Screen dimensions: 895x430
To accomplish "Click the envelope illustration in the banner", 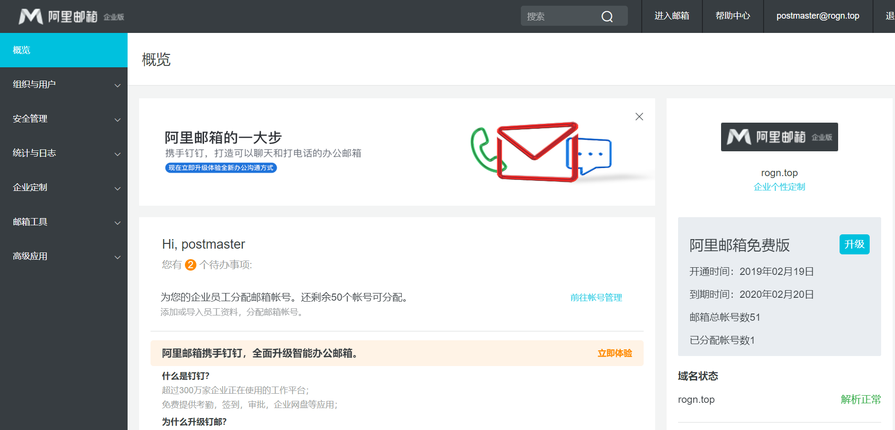I will coord(538,152).
